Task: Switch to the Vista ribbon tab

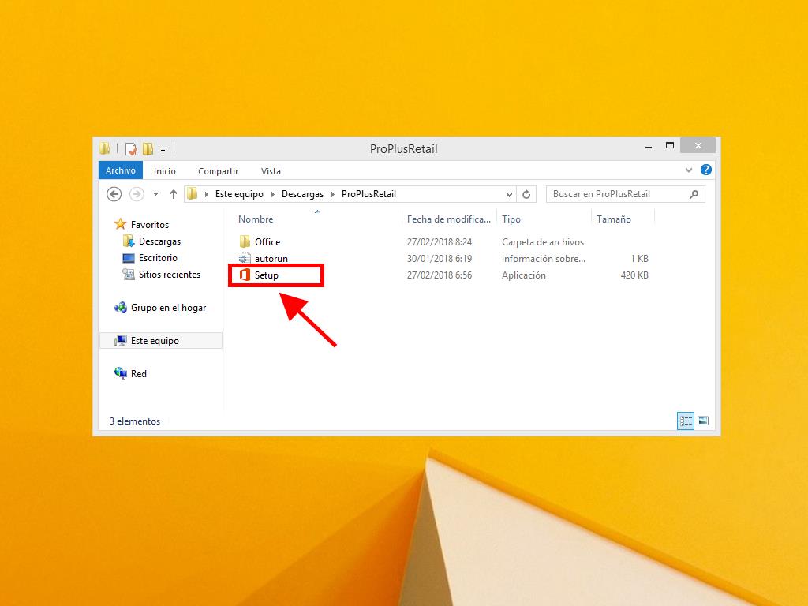Action: (x=271, y=171)
